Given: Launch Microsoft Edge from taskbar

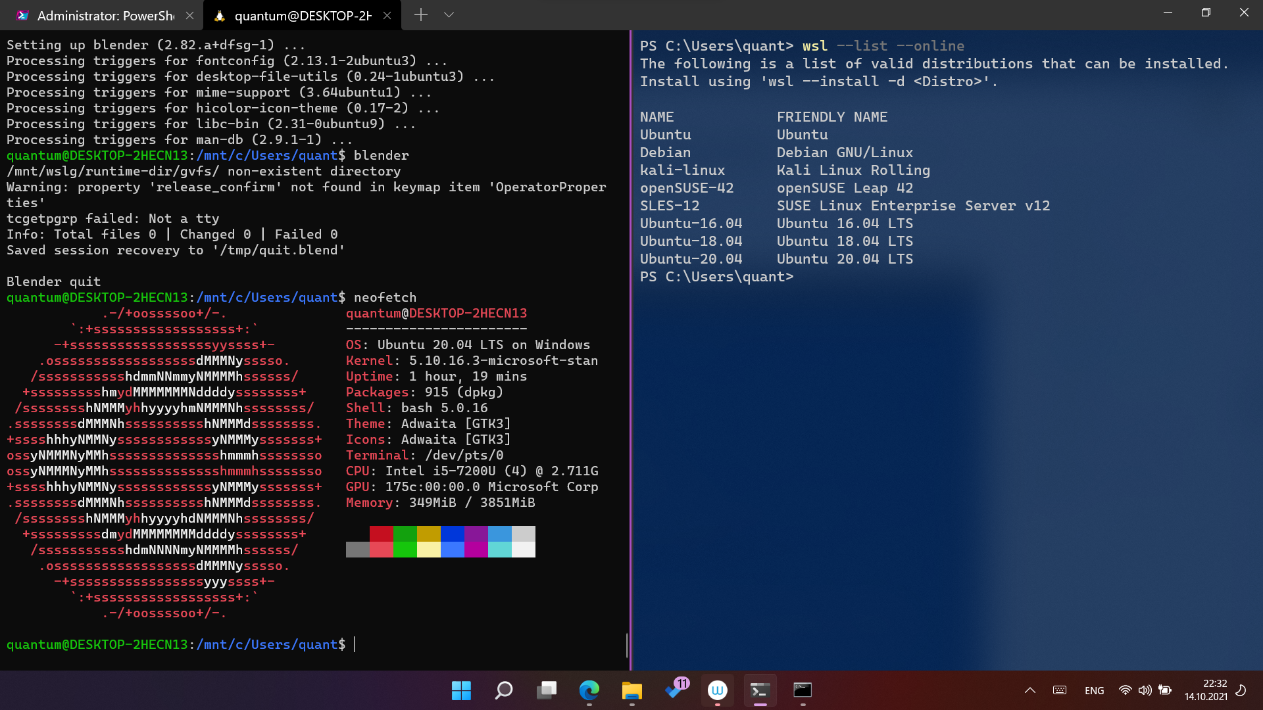Looking at the screenshot, I should pos(589,690).
